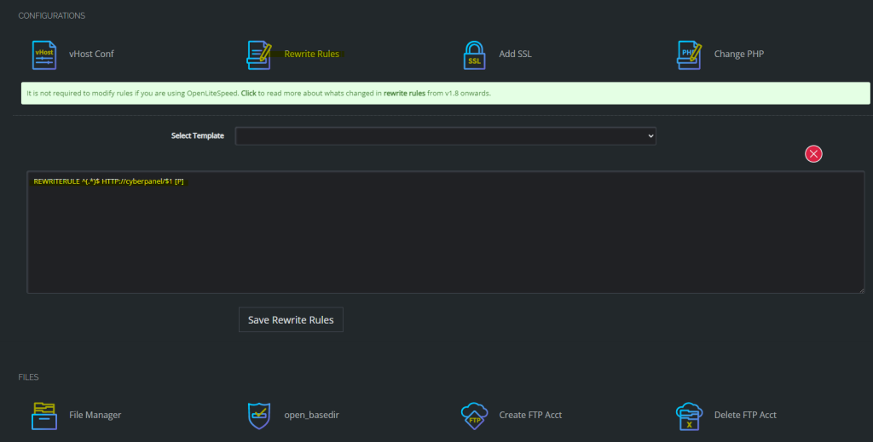The width and height of the screenshot is (873, 442).
Task: Click the Create FTP Acct cloud icon
Action: pos(474,415)
